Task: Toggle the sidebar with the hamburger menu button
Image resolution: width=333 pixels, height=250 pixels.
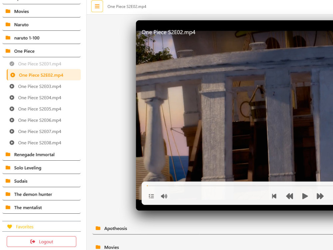Action: [97, 6]
